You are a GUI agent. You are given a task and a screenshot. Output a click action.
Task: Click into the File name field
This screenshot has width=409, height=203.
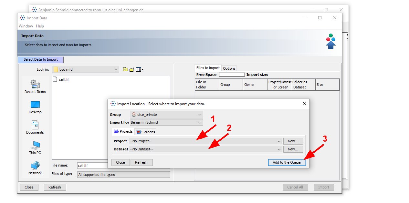point(92,166)
